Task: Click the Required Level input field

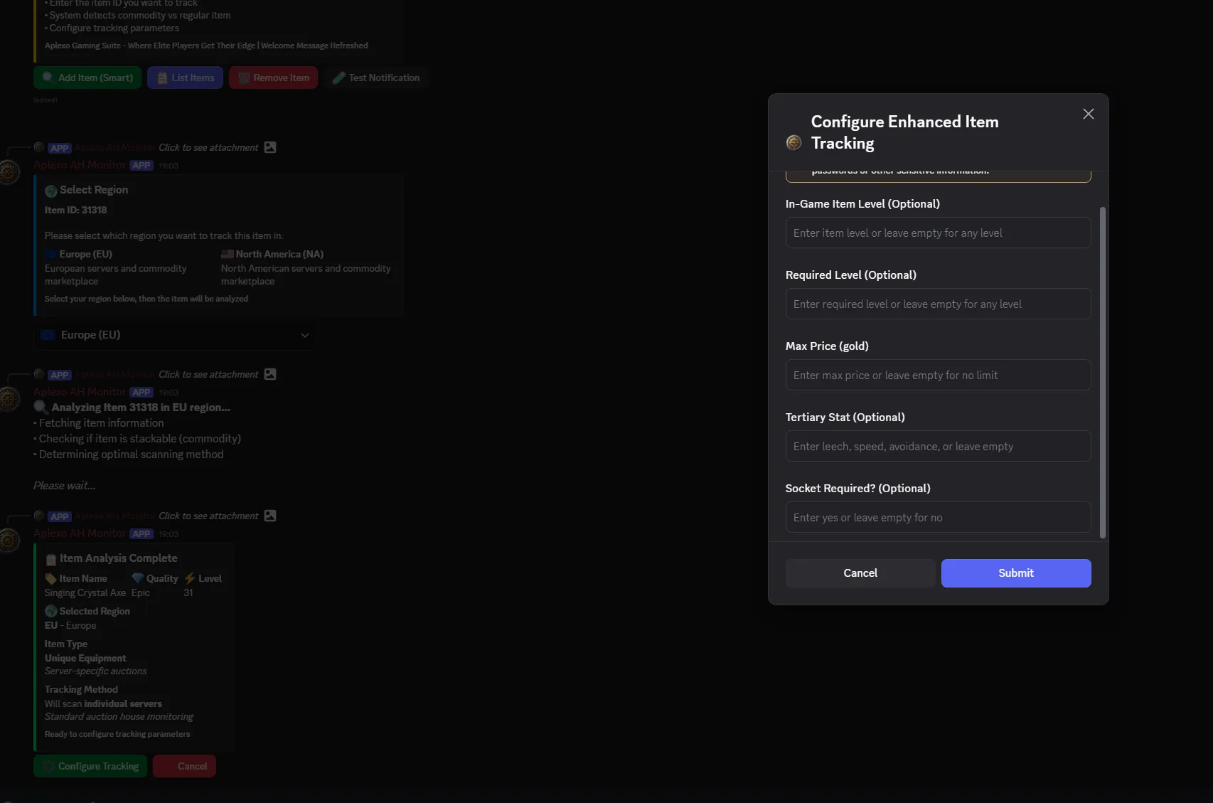Action: point(938,304)
